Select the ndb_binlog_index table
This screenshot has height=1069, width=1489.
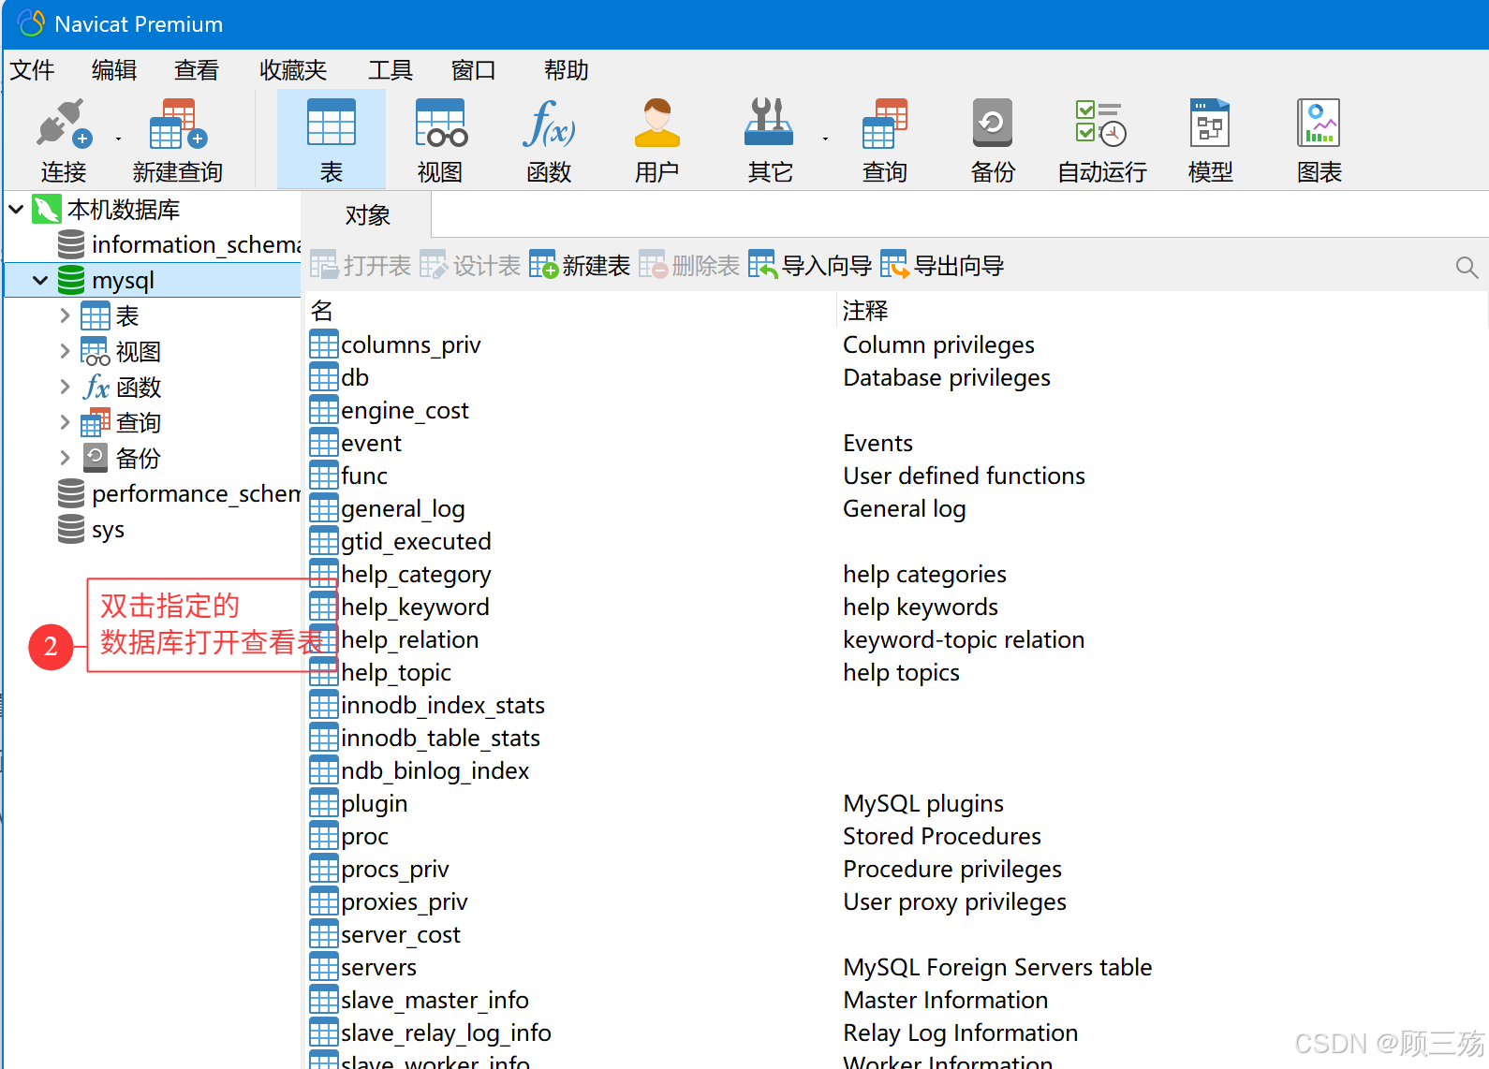(x=420, y=770)
